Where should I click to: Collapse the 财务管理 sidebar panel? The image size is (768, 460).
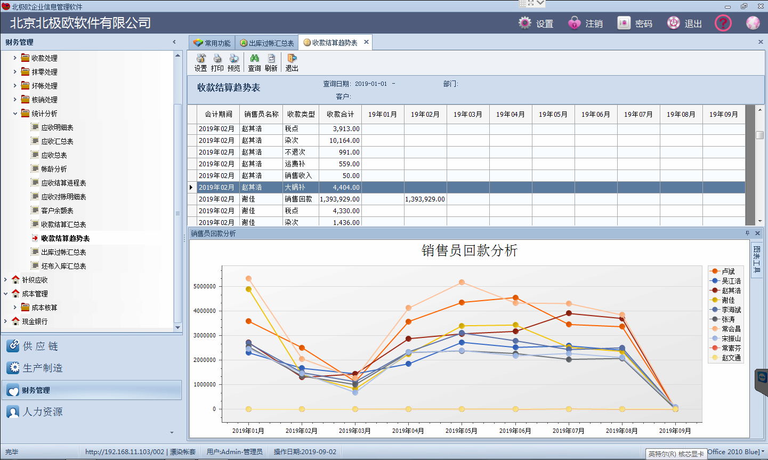pyautogui.click(x=174, y=42)
